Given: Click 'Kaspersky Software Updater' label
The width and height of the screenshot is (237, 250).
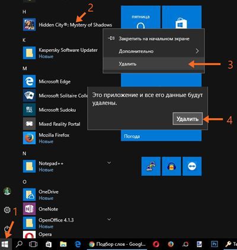Looking at the screenshot, I should (68, 50).
